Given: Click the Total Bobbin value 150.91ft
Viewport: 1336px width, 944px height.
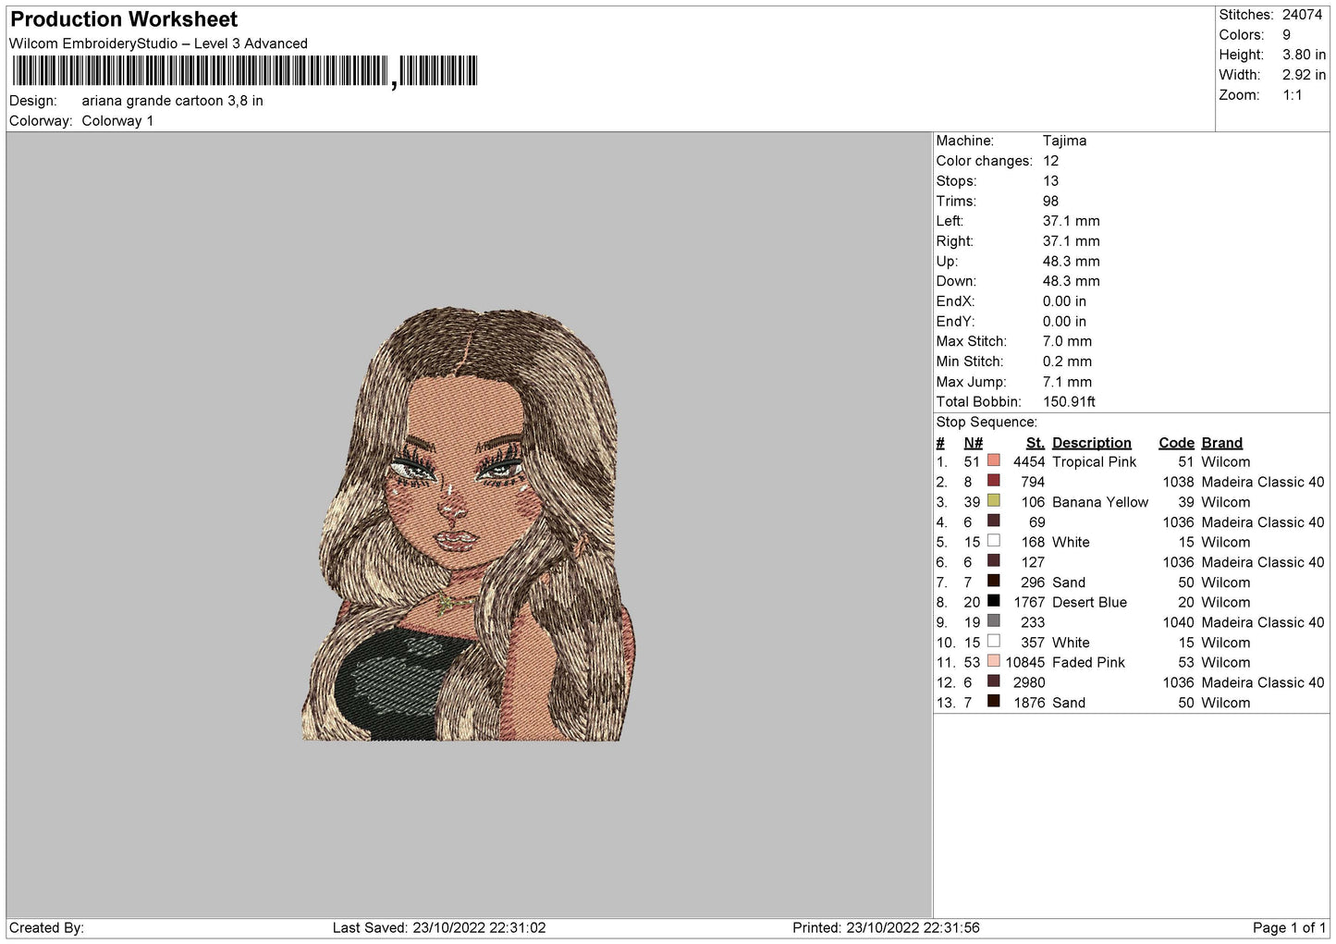Looking at the screenshot, I should (1069, 402).
